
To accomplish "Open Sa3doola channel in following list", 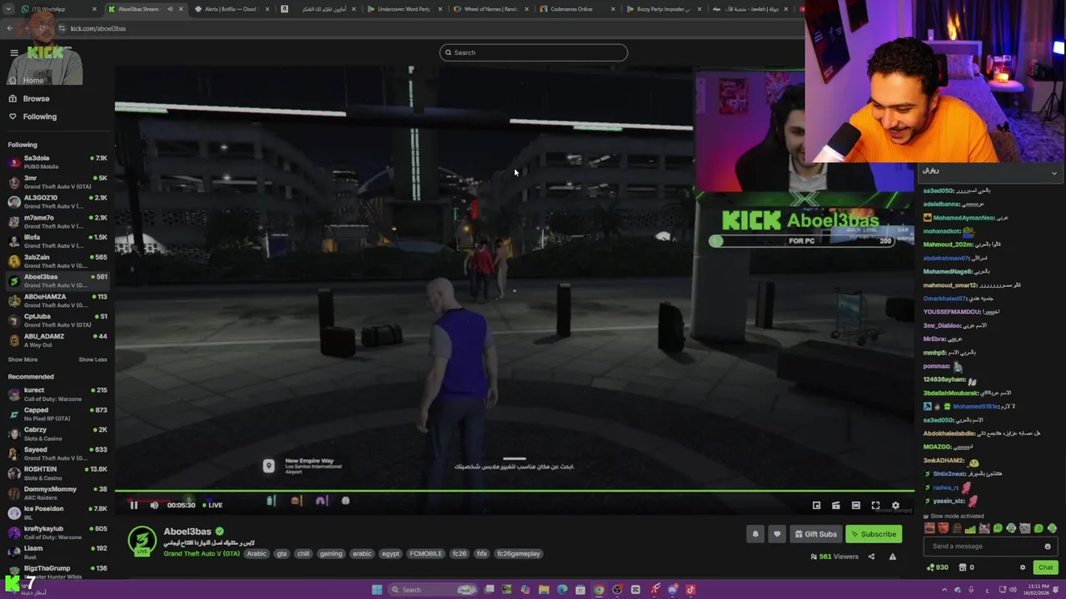I will pos(57,161).
